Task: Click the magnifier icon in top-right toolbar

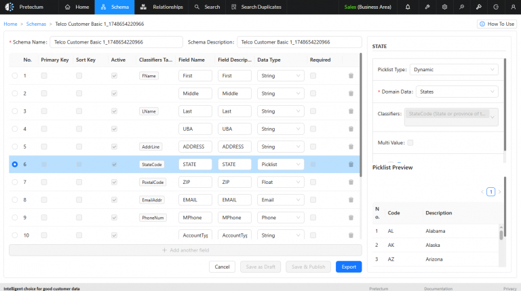Action: [x=461, y=7]
